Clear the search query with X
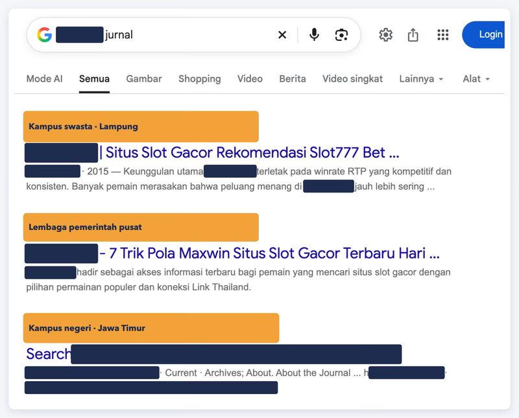The height and width of the screenshot is (418, 519). pos(282,35)
